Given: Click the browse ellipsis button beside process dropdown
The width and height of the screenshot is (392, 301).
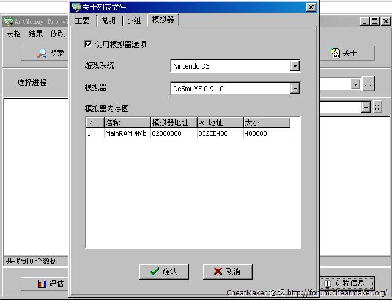Looking at the screenshot, I should 368,84.
